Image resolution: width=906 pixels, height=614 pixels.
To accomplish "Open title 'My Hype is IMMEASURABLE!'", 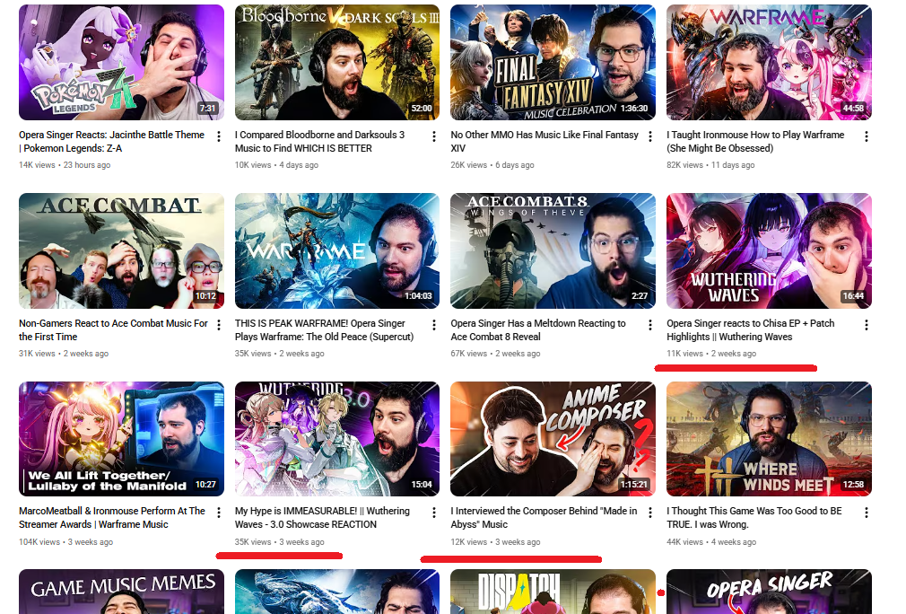I will (x=322, y=517).
